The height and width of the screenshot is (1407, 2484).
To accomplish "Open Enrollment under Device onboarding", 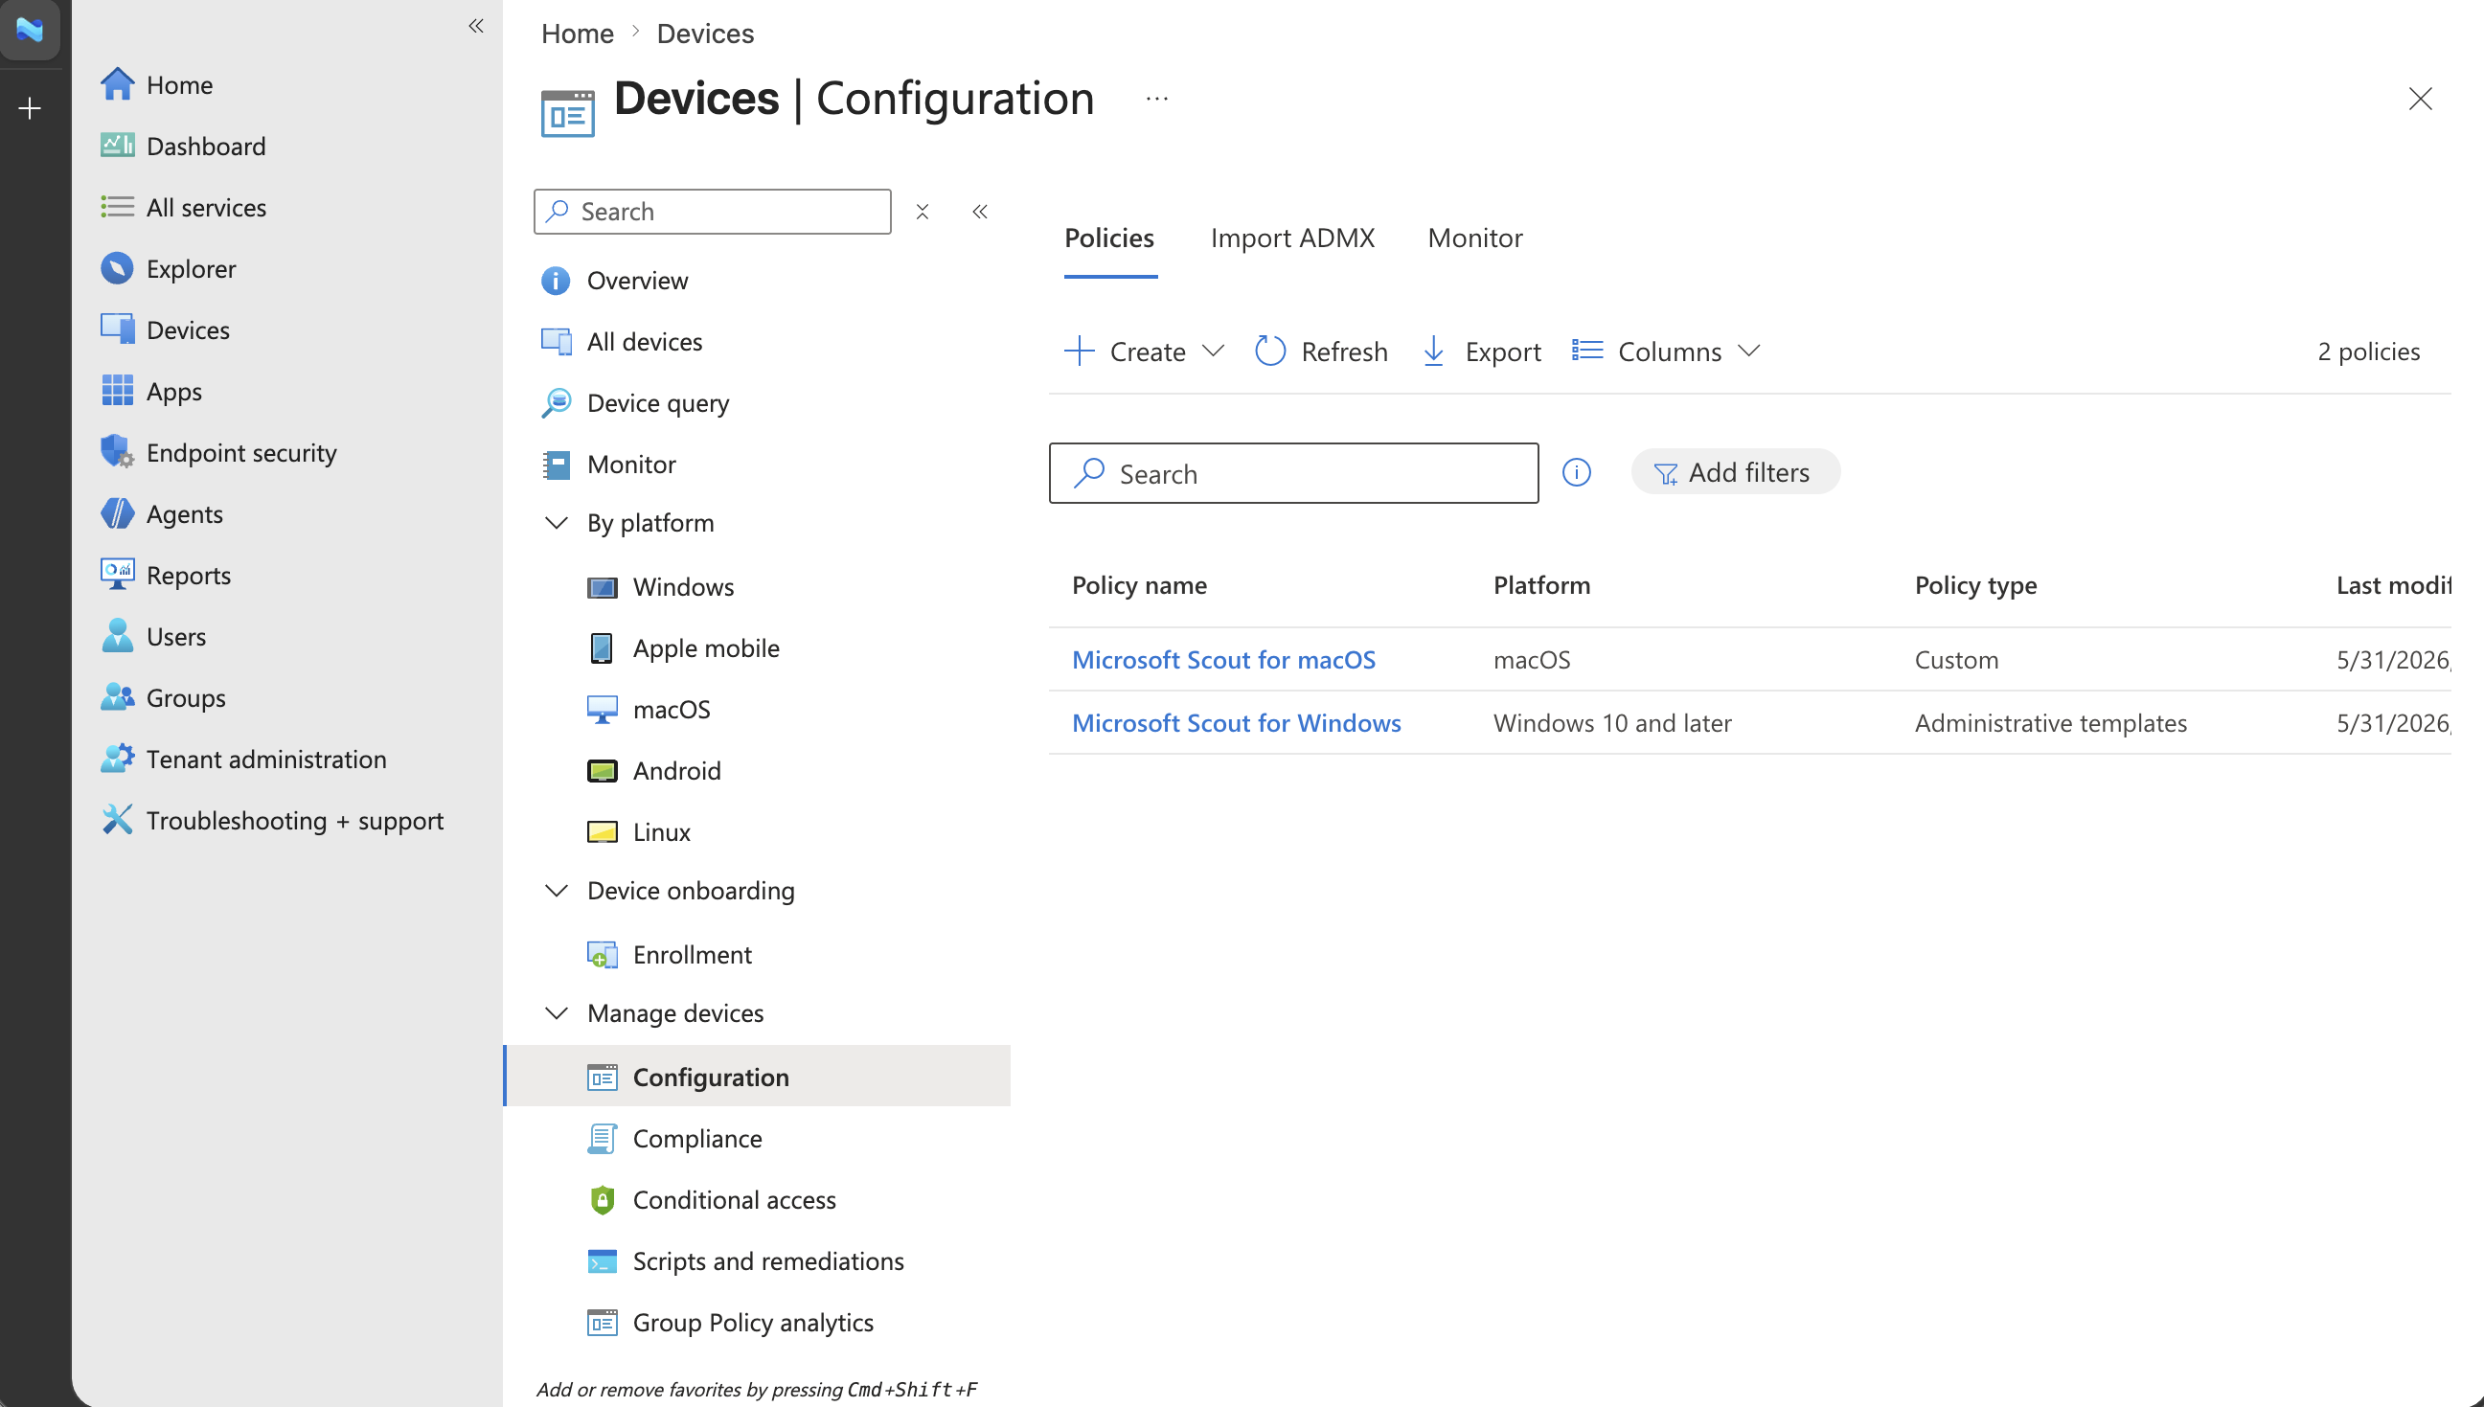I will pos(669,955).
